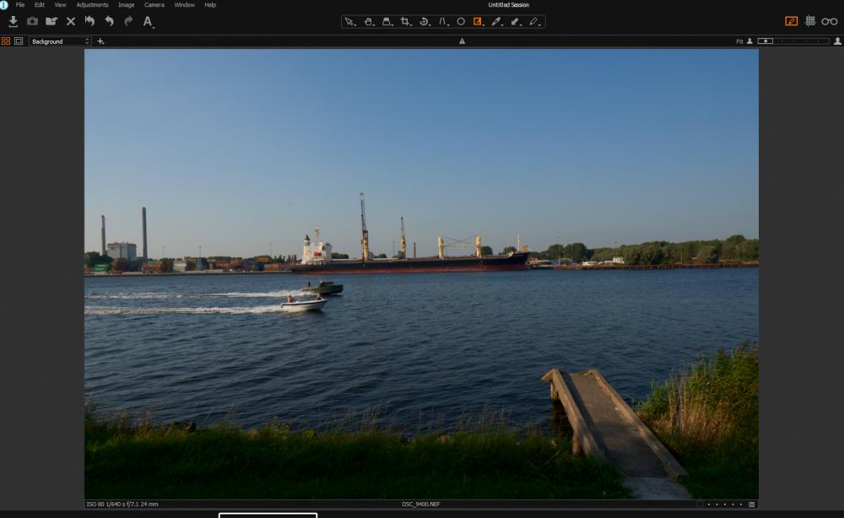The width and height of the screenshot is (844, 518).
Task: Open the View menu
Action: 60,5
